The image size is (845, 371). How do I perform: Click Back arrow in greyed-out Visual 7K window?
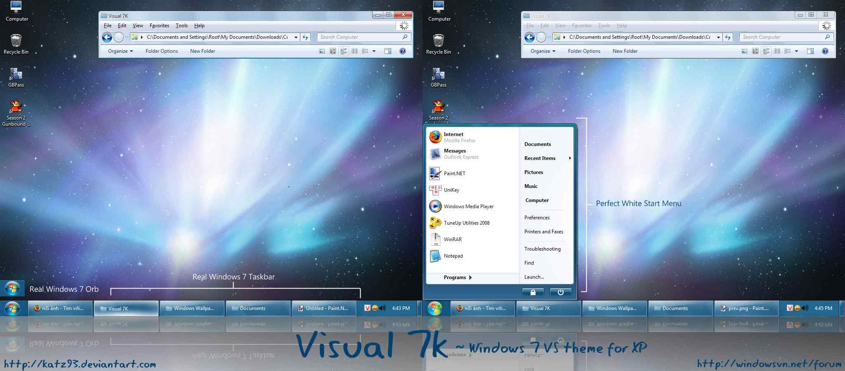pyautogui.click(x=529, y=38)
